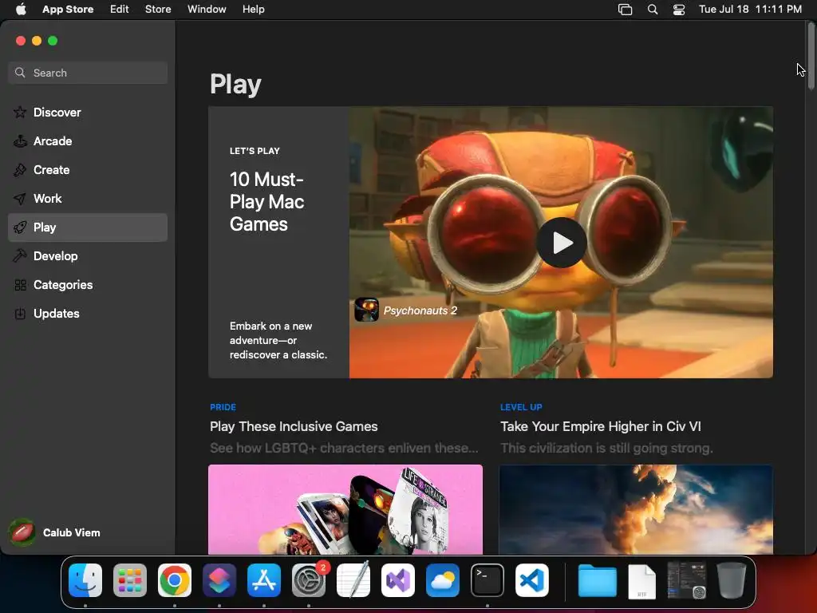Click the vertical scrollbar thumb
817x613 pixels.
811,57
